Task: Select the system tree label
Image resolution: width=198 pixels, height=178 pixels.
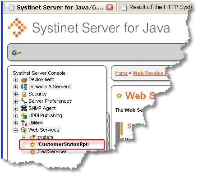Action: point(45,137)
